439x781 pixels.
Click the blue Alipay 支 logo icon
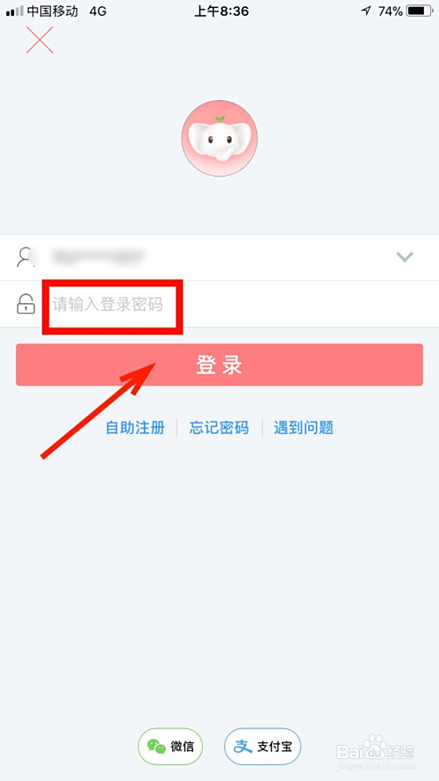click(243, 746)
